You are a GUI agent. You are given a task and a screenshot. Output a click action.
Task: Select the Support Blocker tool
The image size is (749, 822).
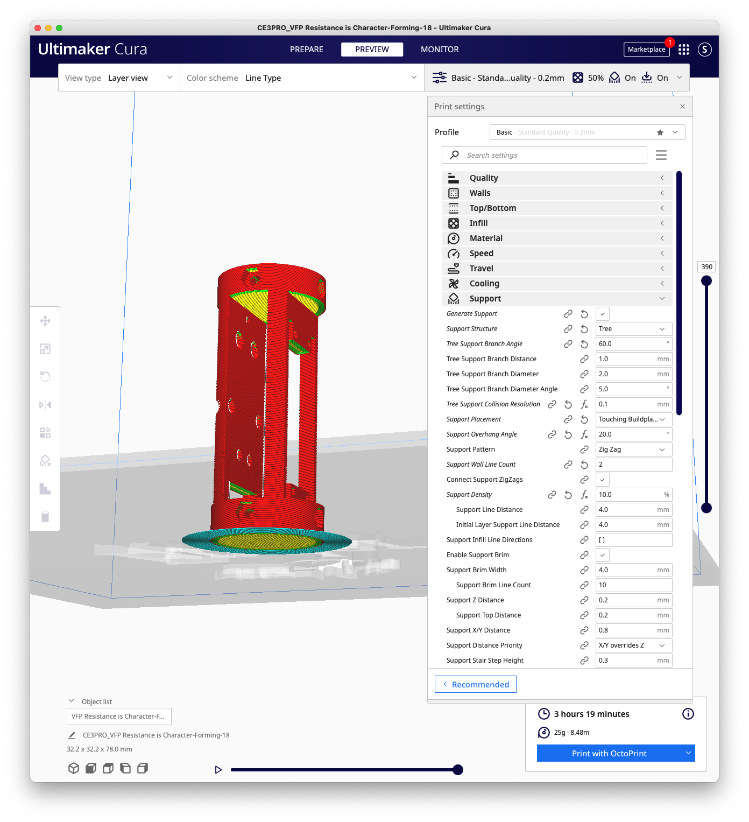tap(45, 461)
